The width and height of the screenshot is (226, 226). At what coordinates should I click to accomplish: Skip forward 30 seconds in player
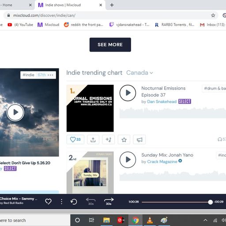109,201
